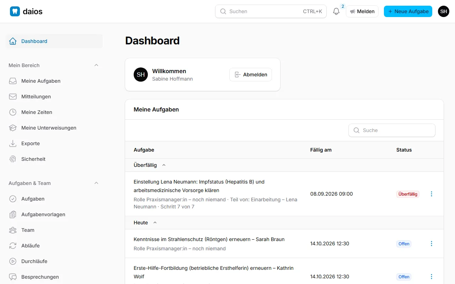Collapse the Mein Bereich sidebar section
Screen dimensions: 455x284
coord(96,65)
